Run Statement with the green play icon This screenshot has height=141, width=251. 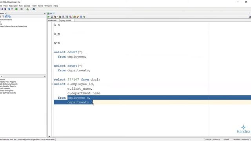pos(48,16)
